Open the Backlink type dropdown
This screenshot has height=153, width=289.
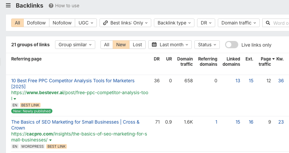[x=174, y=23]
